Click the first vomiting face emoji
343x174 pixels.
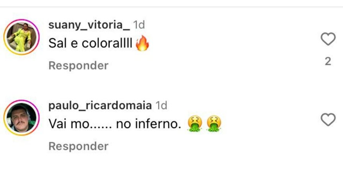(195, 124)
